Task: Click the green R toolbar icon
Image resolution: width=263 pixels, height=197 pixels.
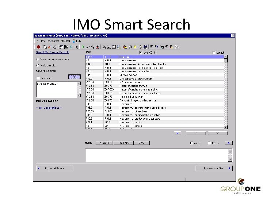Action: 83,47
